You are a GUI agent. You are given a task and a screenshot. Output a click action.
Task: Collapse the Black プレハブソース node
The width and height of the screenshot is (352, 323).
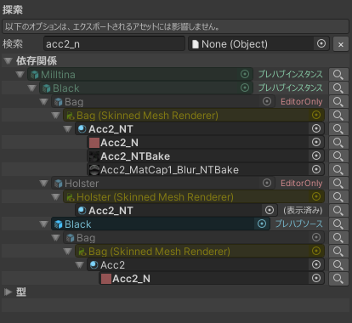(x=43, y=224)
